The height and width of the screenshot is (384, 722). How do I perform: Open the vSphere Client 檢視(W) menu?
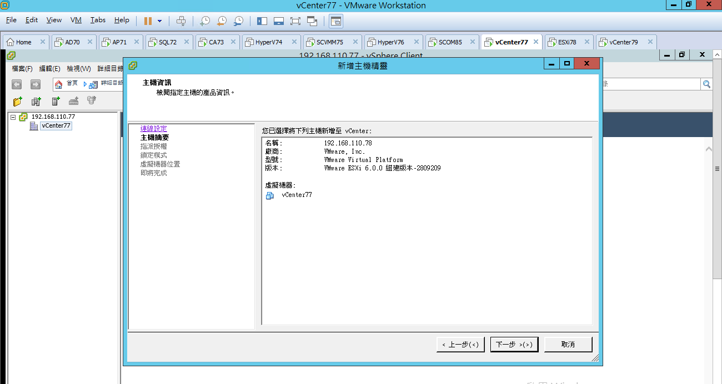78,69
